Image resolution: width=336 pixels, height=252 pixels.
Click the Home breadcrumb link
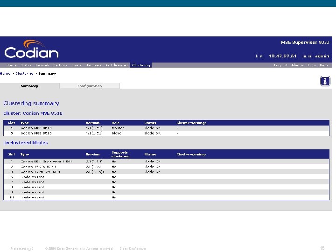(x=5, y=74)
